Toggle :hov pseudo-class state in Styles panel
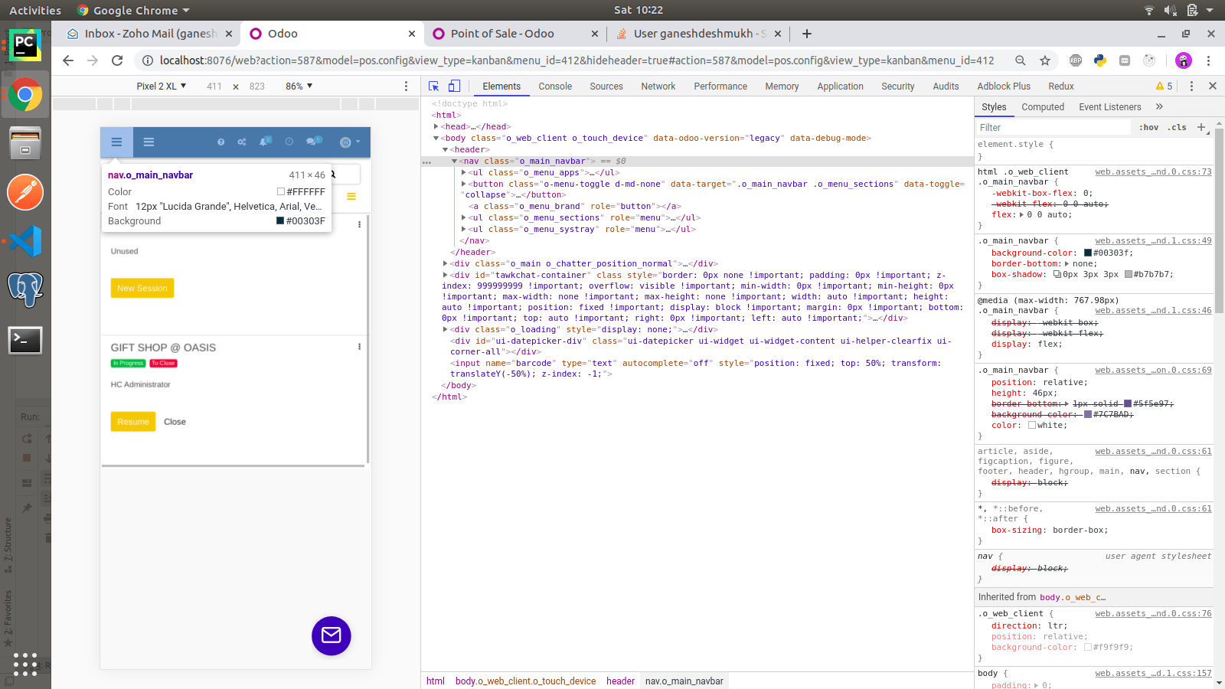1225x689 pixels. [1148, 127]
